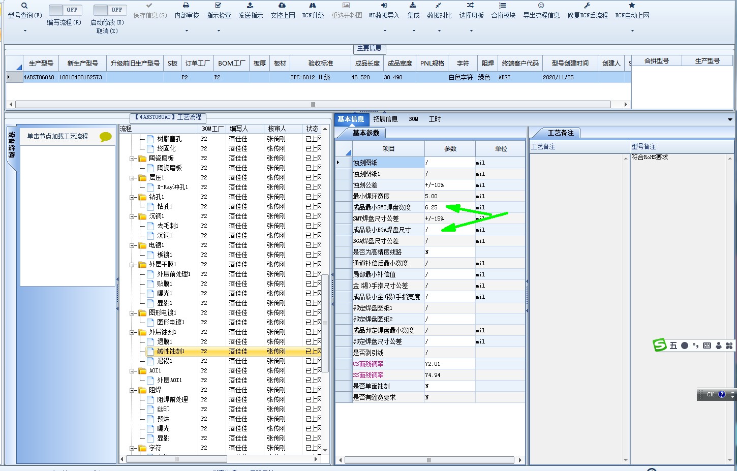Click the horizontal scrollbar of main info grid

[x=313, y=104]
